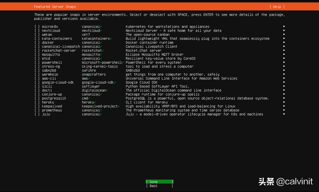Click verified checkmark beside aws publisher
The image size is (319, 192).
tap(89, 79)
